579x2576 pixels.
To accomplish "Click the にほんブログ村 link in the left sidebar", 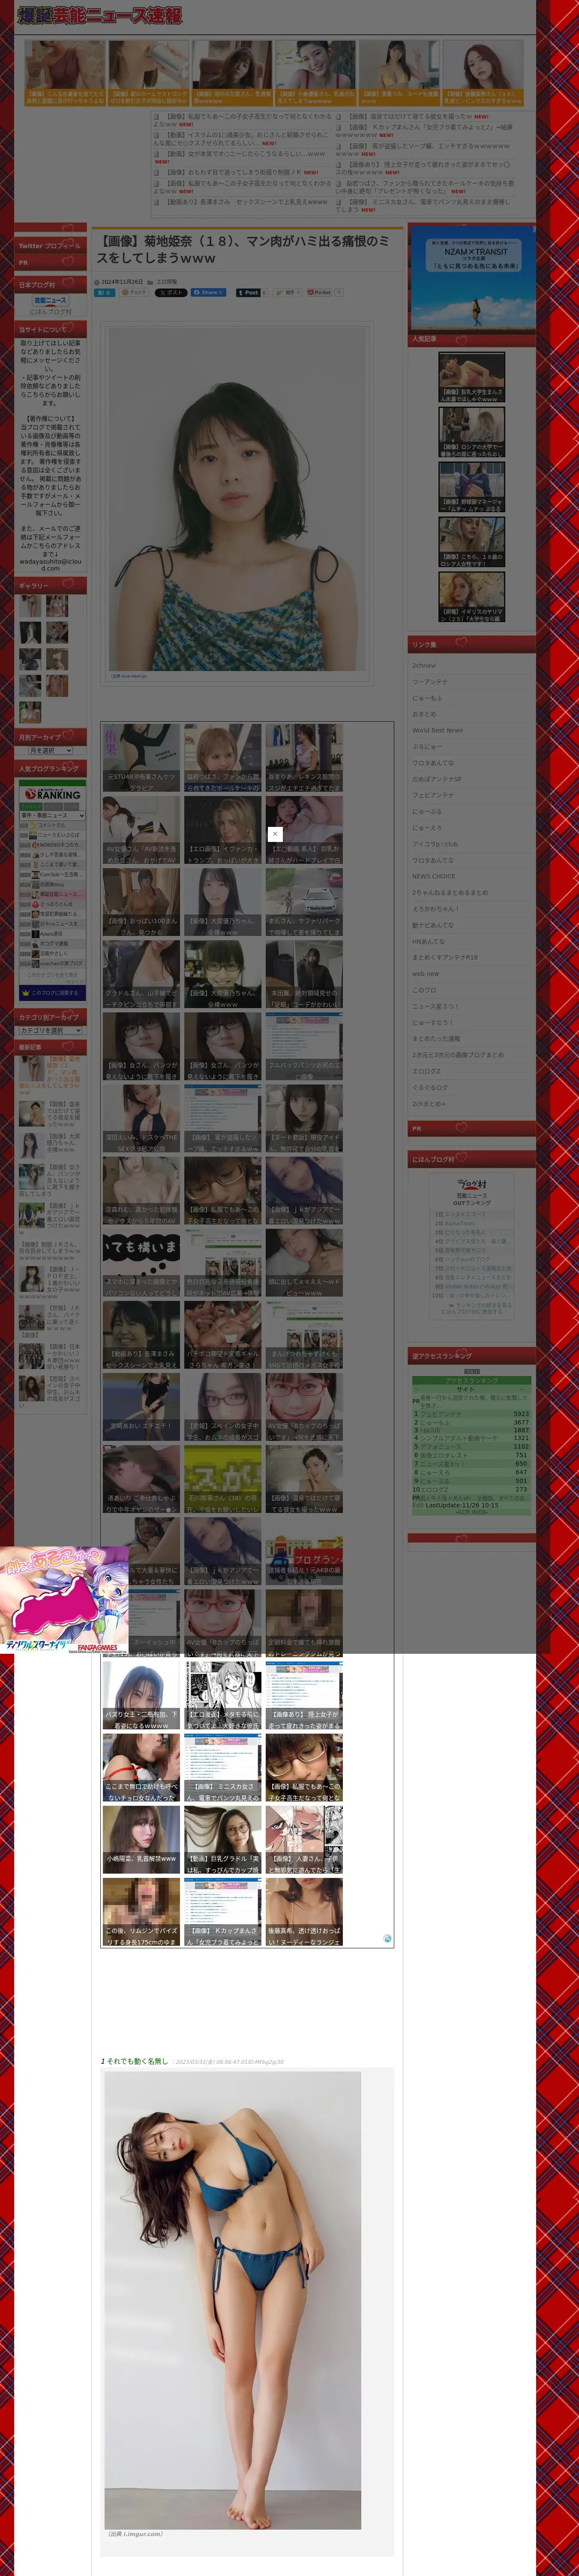I will pyautogui.click(x=51, y=312).
